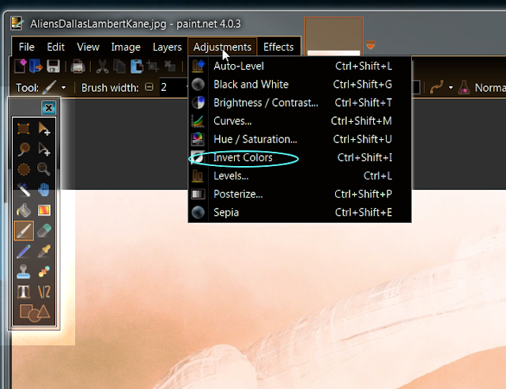506x389 pixels.
Task: Open the Levels adjustment
Action: pos(300,176)
